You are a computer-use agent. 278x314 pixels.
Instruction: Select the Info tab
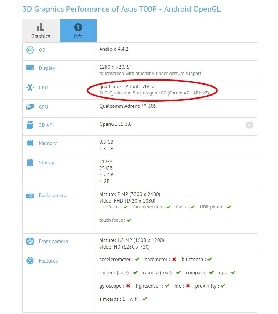click(x=78, y=31)
